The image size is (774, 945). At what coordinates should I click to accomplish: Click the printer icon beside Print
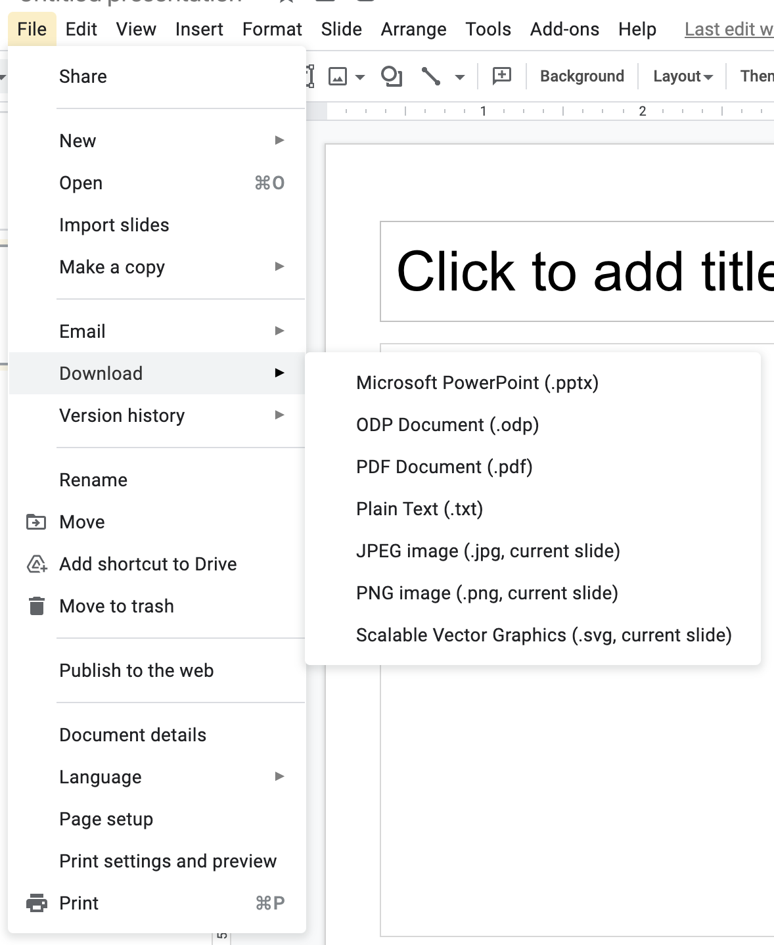point(36,903)
